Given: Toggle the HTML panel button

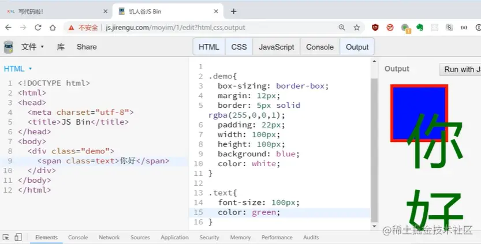Looking at the screenshot, I should coord(209,47).
